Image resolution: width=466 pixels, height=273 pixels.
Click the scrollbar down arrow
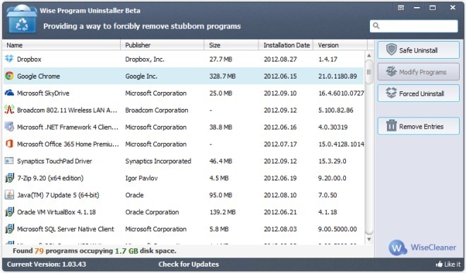tap(369, 239)
